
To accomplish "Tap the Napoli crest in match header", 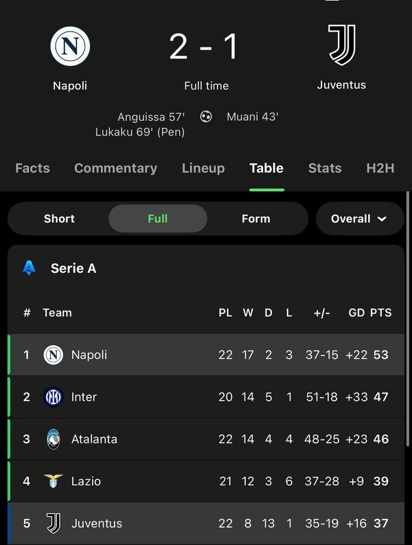I will tap(70, 46).
